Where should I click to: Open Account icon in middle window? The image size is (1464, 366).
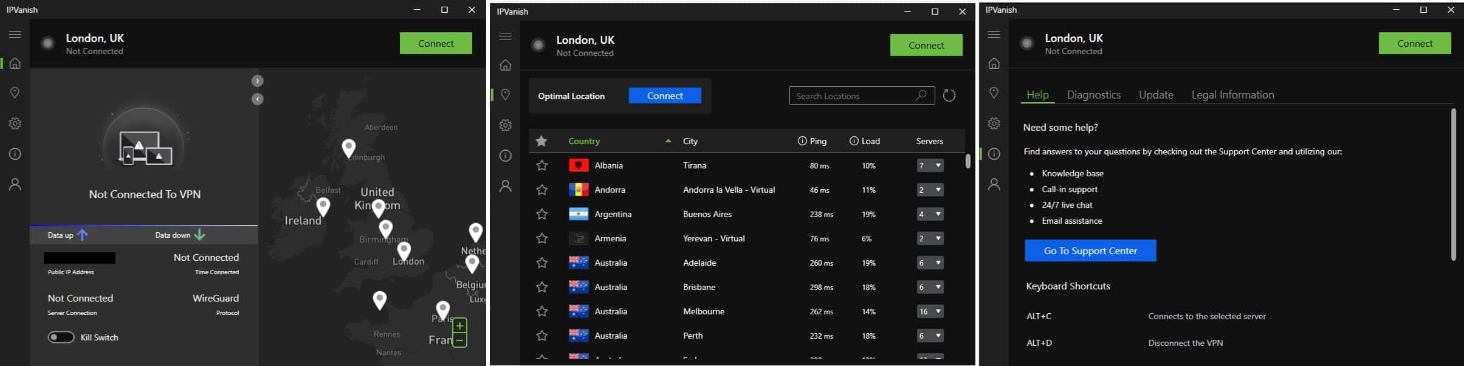505,186
